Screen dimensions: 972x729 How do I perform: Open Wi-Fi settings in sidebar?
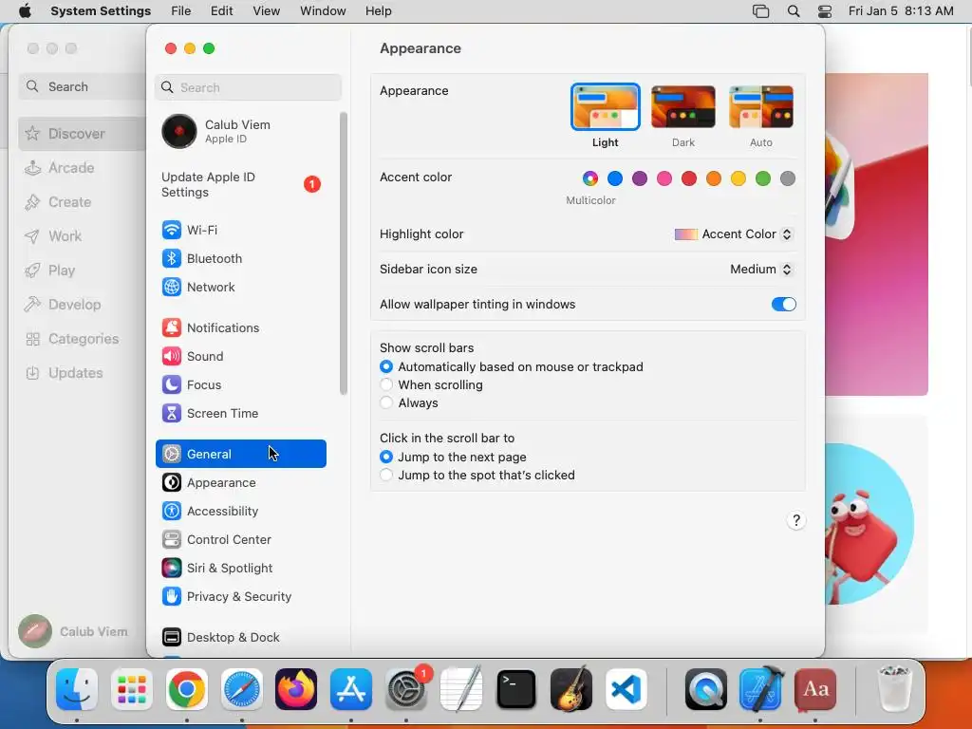coord(240,230)
